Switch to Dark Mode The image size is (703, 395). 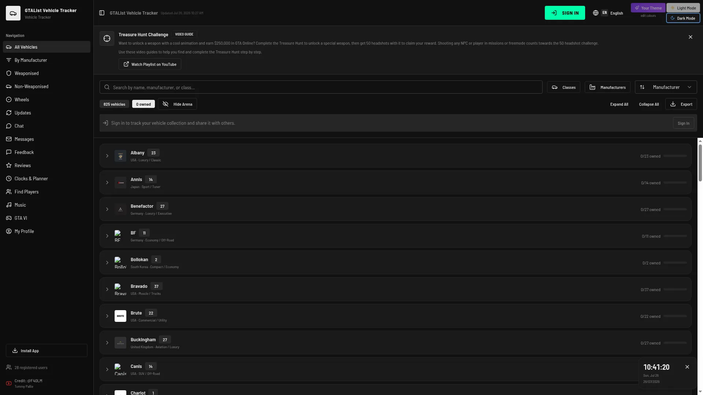point(683,18)
